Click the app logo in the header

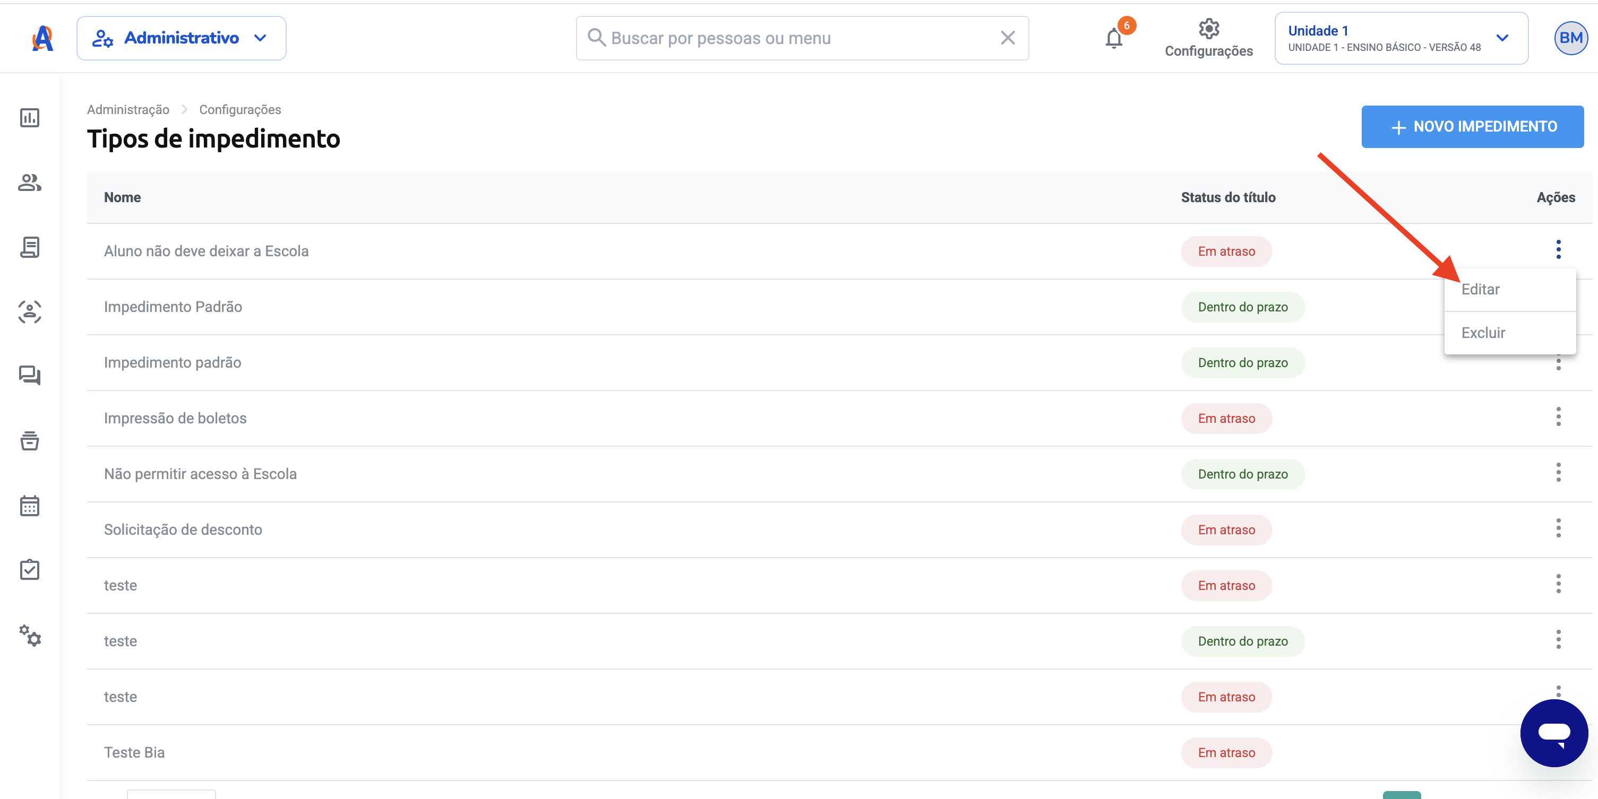pyautogui.click(x=42, y=38)
